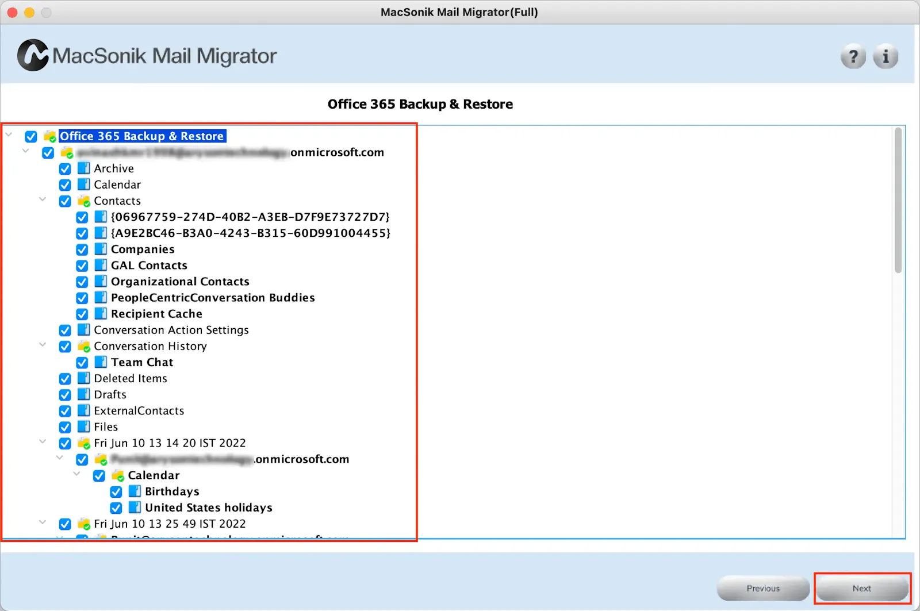The image size is (920, 611).
Task: Collapse the Contacts tree node
Action: tap(43, 199)
